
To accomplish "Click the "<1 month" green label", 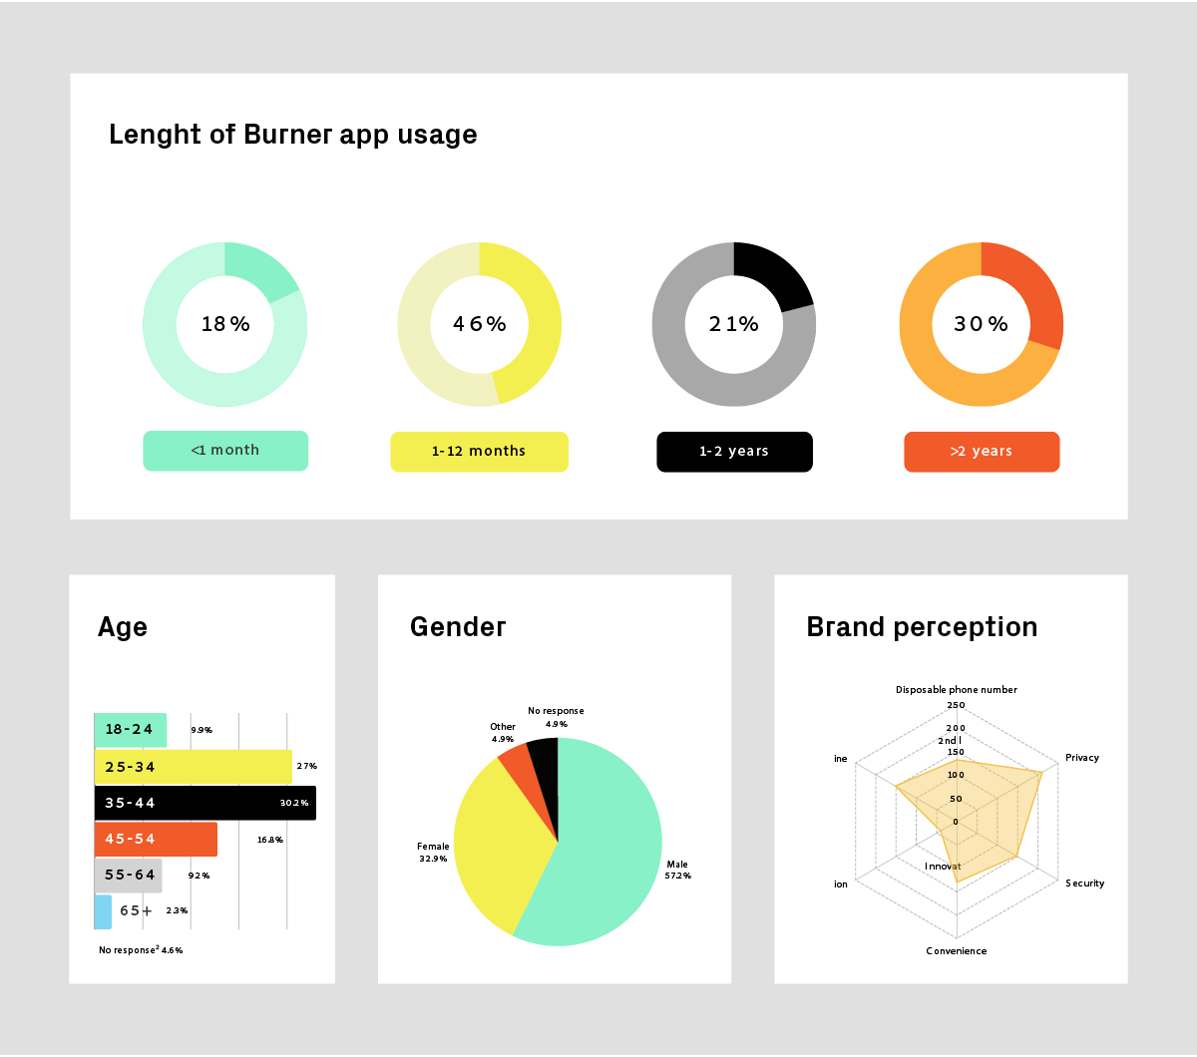I will [225, 451].
